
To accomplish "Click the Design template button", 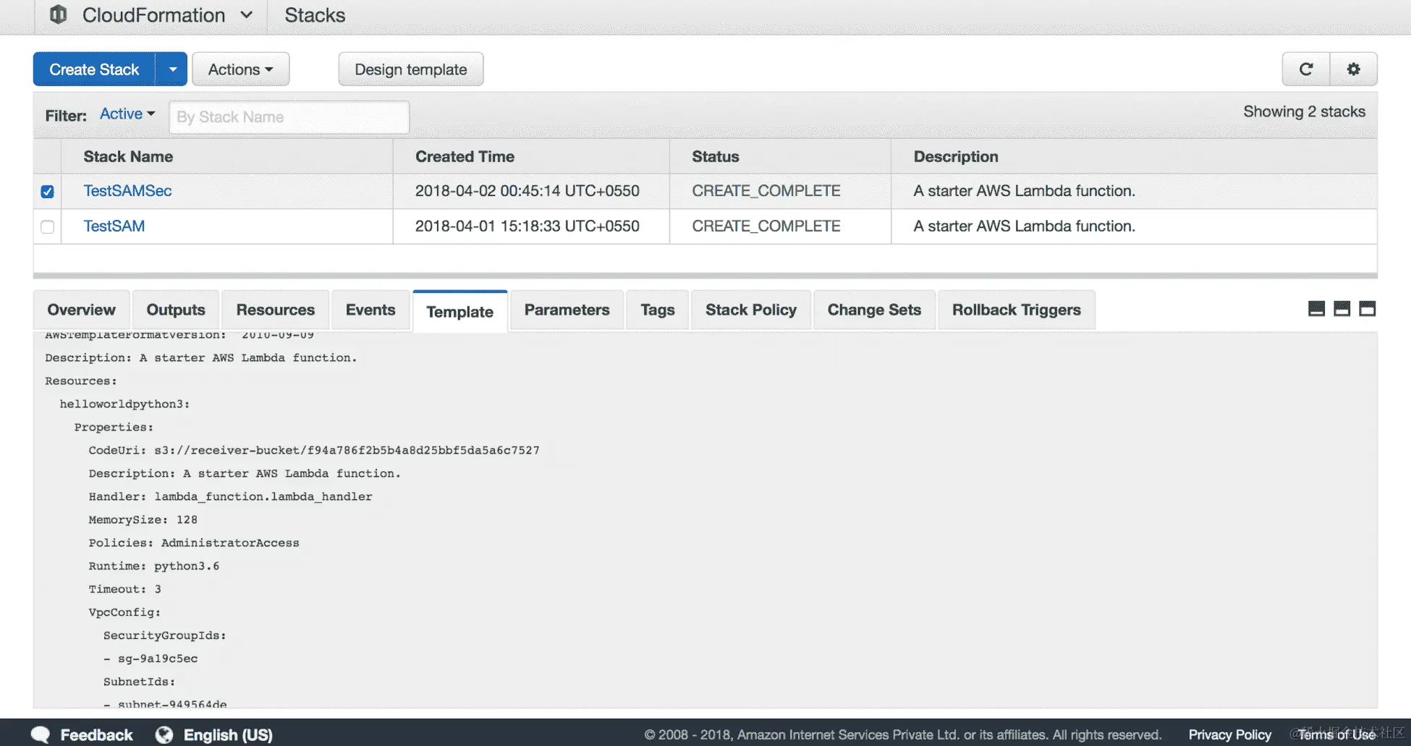I will [411, 69].
